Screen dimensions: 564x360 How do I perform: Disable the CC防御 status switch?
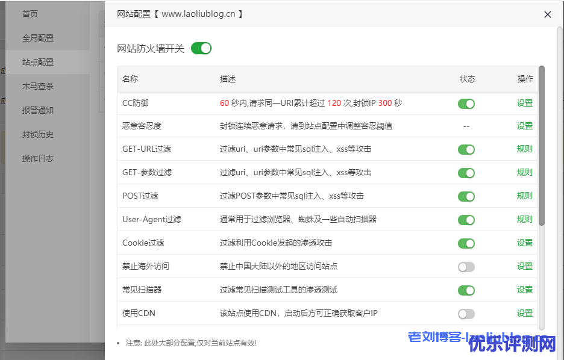click(x=466, y=104)
